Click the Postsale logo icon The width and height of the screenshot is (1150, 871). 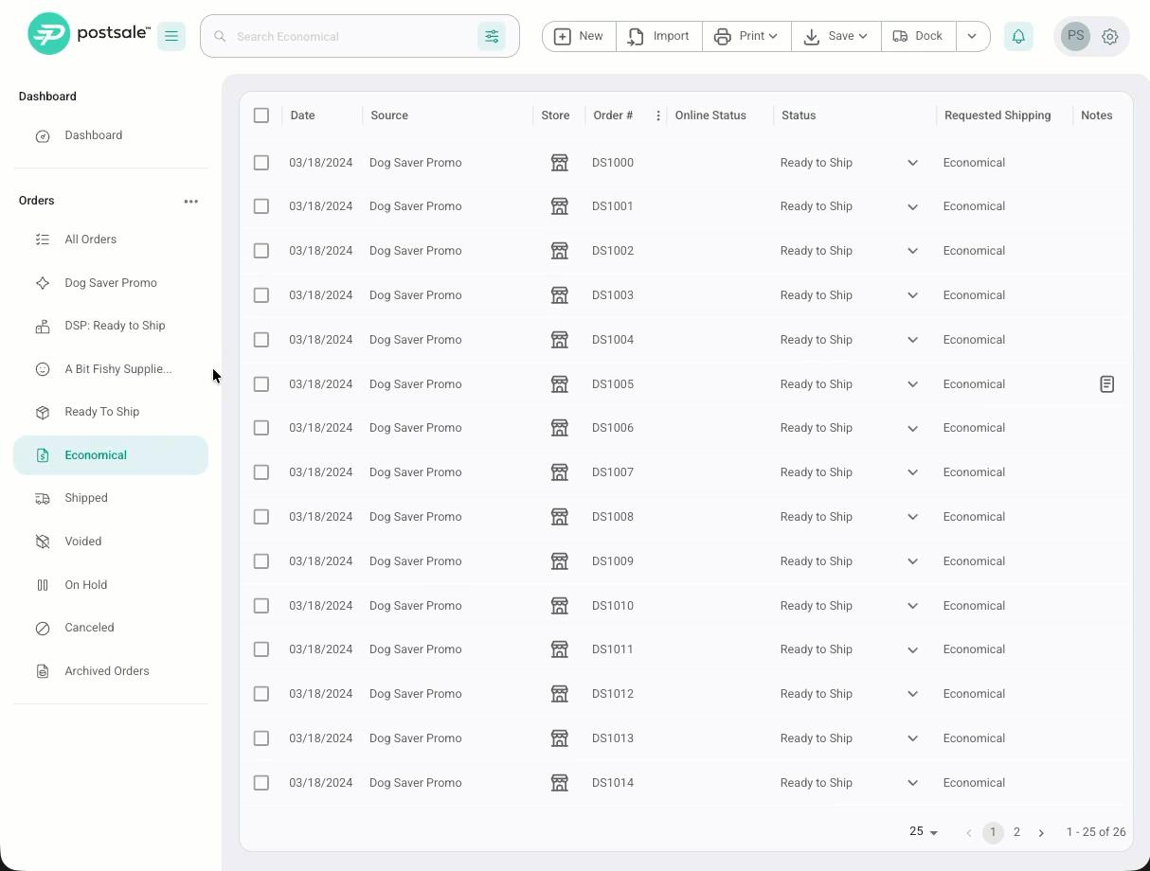48,34
